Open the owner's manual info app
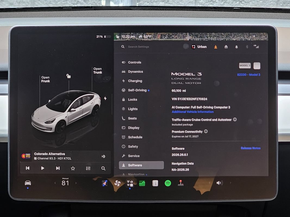The height and width of the screenshot is (217, 290). pos(155,183)
